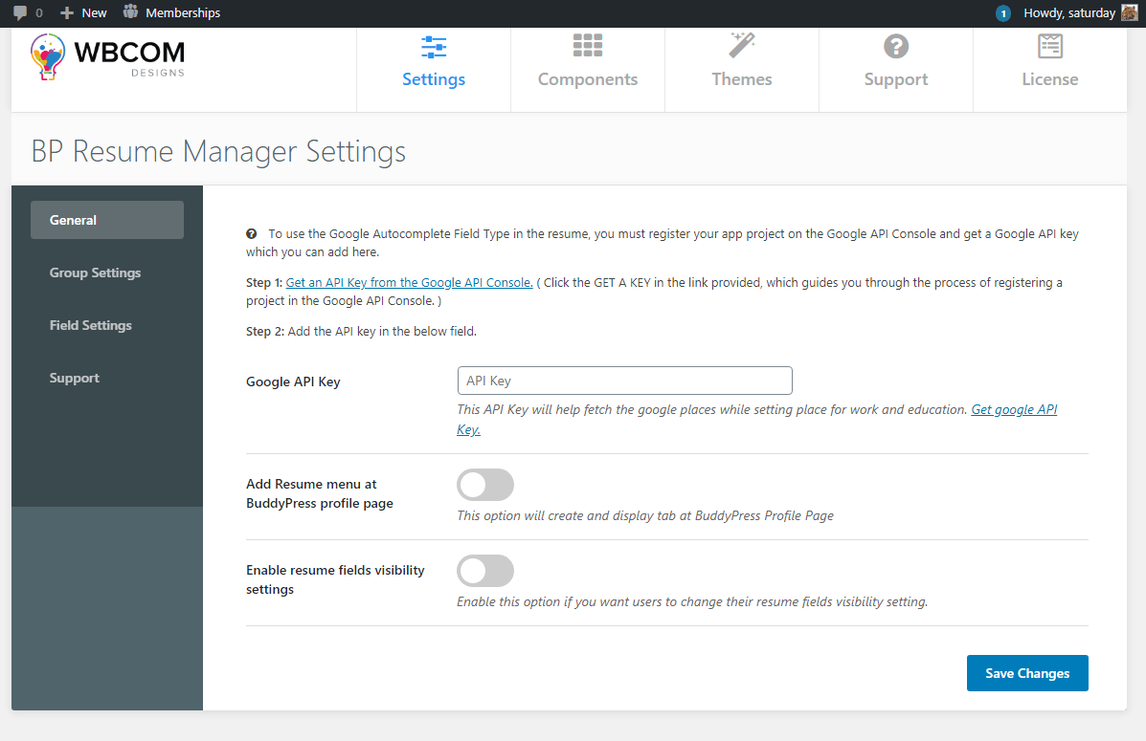This screenshot has width=1146, height=741.
Task: Open the License tab
Action: [1050, 70]
